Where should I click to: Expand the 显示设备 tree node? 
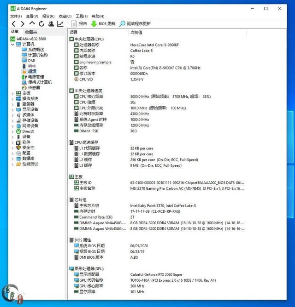[12, 110]
